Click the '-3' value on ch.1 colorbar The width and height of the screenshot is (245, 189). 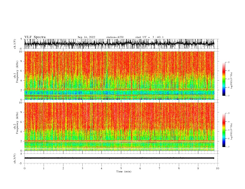coord(228,62)
